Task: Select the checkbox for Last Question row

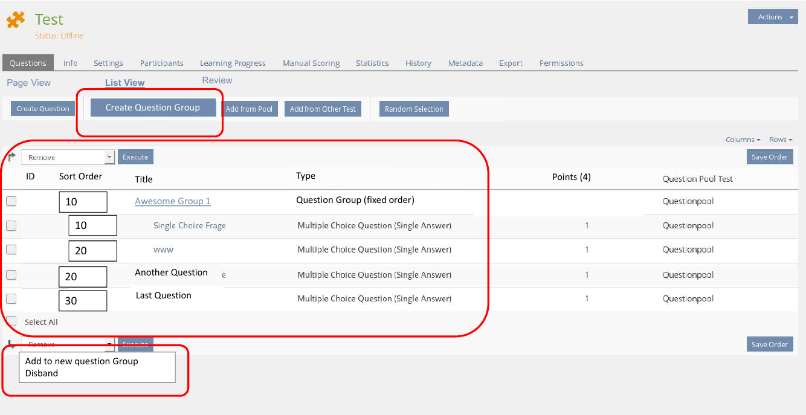Action: coord(11,299)
